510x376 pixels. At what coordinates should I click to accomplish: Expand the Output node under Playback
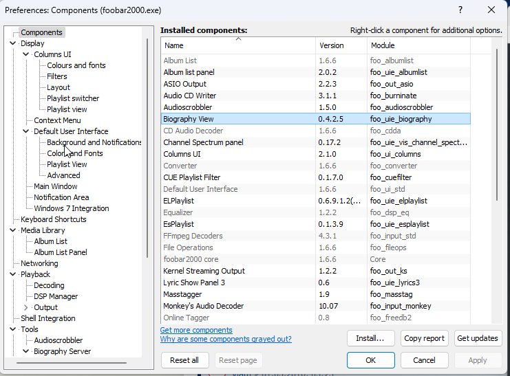(x=26, y=307)
